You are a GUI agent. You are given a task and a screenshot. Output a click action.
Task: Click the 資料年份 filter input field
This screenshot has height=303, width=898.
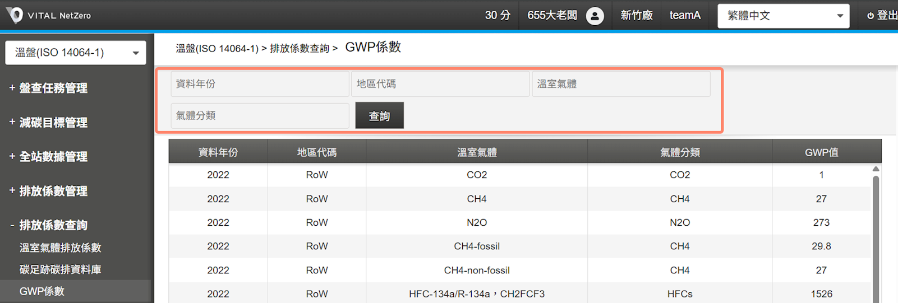tap(260, 84)
